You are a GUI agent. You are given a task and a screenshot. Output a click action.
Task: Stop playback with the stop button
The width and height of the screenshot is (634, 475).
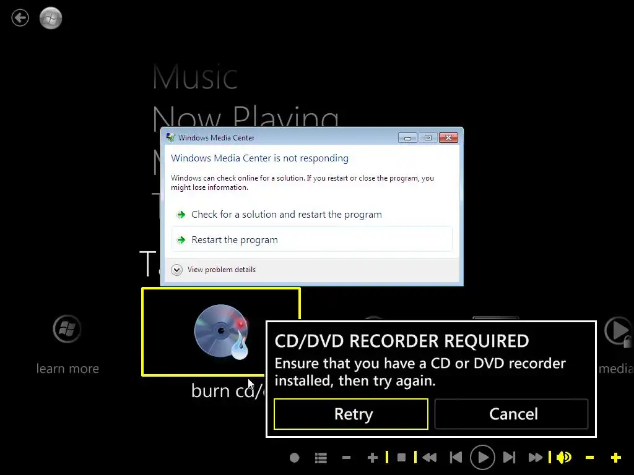coord(401,457)
